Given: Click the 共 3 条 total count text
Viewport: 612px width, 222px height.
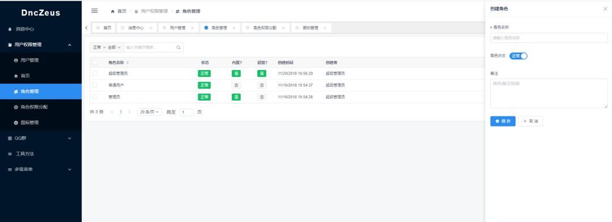Looking at the screenshot, I should [x=97, y=112].
